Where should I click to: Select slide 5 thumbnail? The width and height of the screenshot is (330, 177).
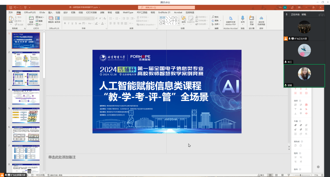point(26,115)
